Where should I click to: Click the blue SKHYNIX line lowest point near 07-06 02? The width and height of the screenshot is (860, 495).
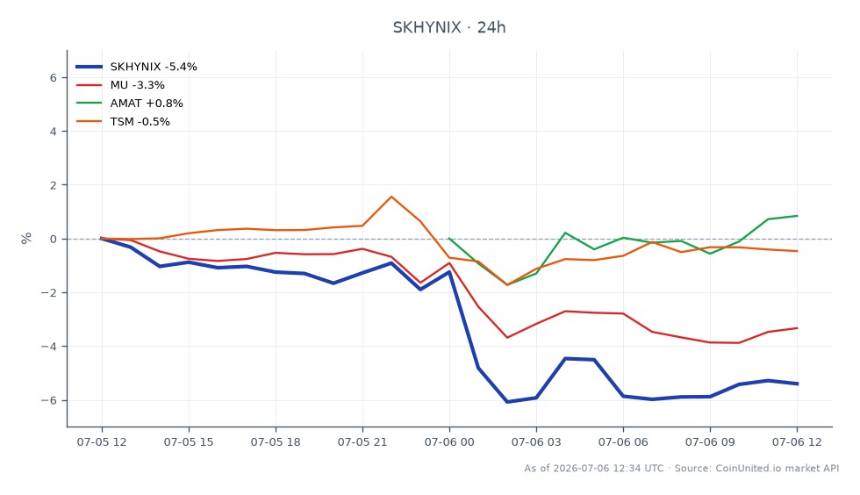[x=507, y=402]
